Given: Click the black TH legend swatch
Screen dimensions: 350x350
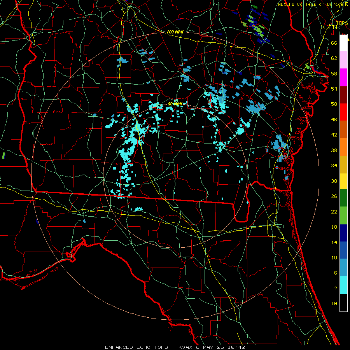Looking at the screenshot, I should [x=343, y=303].
